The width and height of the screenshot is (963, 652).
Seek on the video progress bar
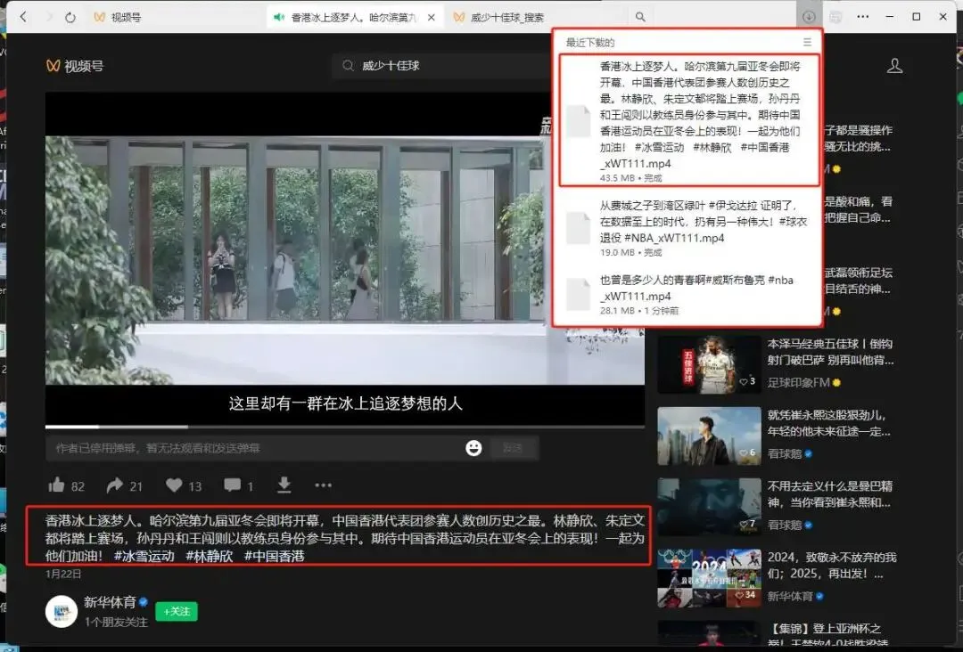(x=344, y=427)
